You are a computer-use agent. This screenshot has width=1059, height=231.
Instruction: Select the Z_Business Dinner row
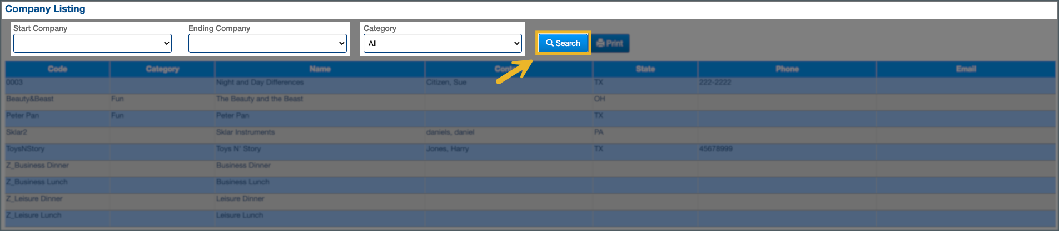[38, 166]
